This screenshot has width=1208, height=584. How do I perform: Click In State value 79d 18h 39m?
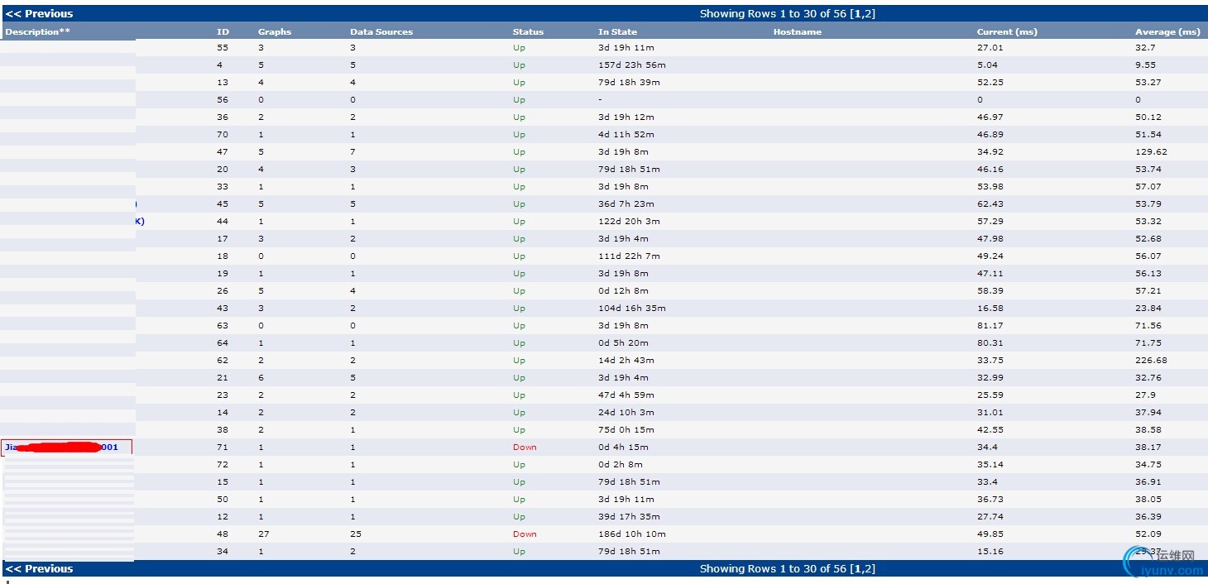tap(629, 82)
